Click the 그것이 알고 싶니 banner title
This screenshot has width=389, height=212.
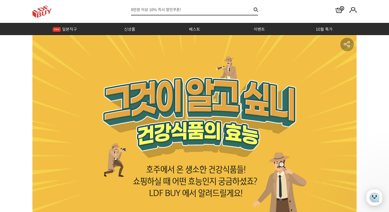[x=199, y=100]
